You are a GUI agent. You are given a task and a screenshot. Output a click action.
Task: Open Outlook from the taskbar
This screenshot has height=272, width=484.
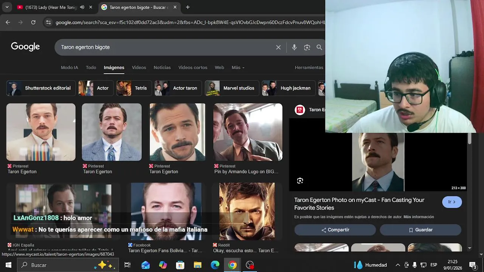(146, 265)
